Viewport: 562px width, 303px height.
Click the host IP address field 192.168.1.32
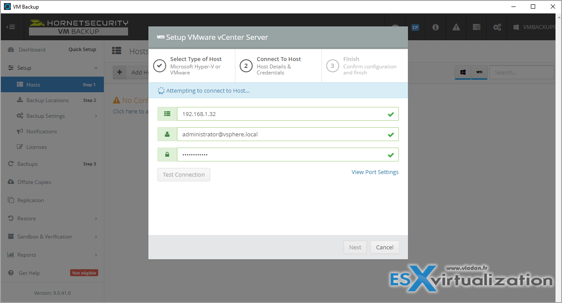(x=288, y=114)
